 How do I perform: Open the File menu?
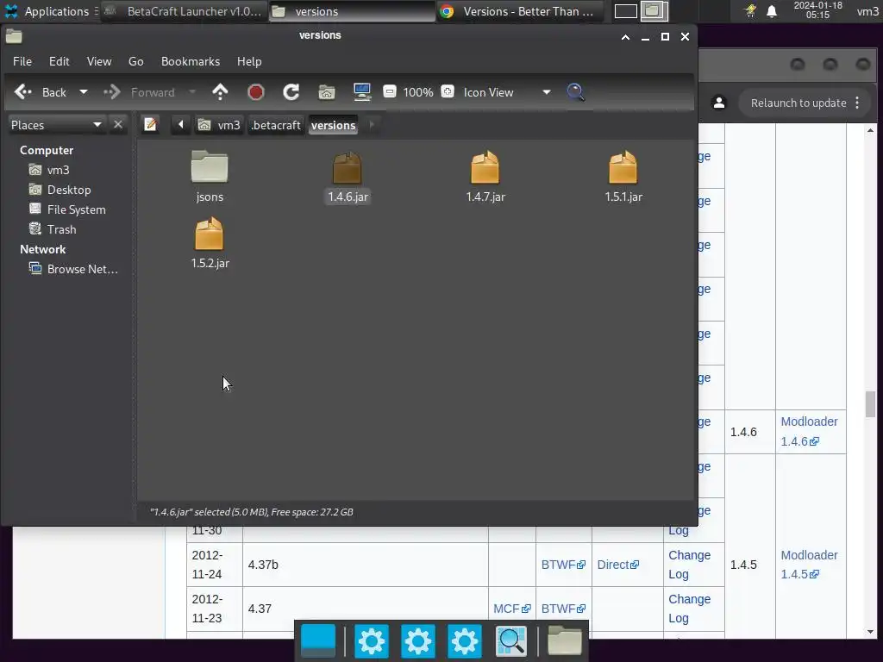point(22,61)
